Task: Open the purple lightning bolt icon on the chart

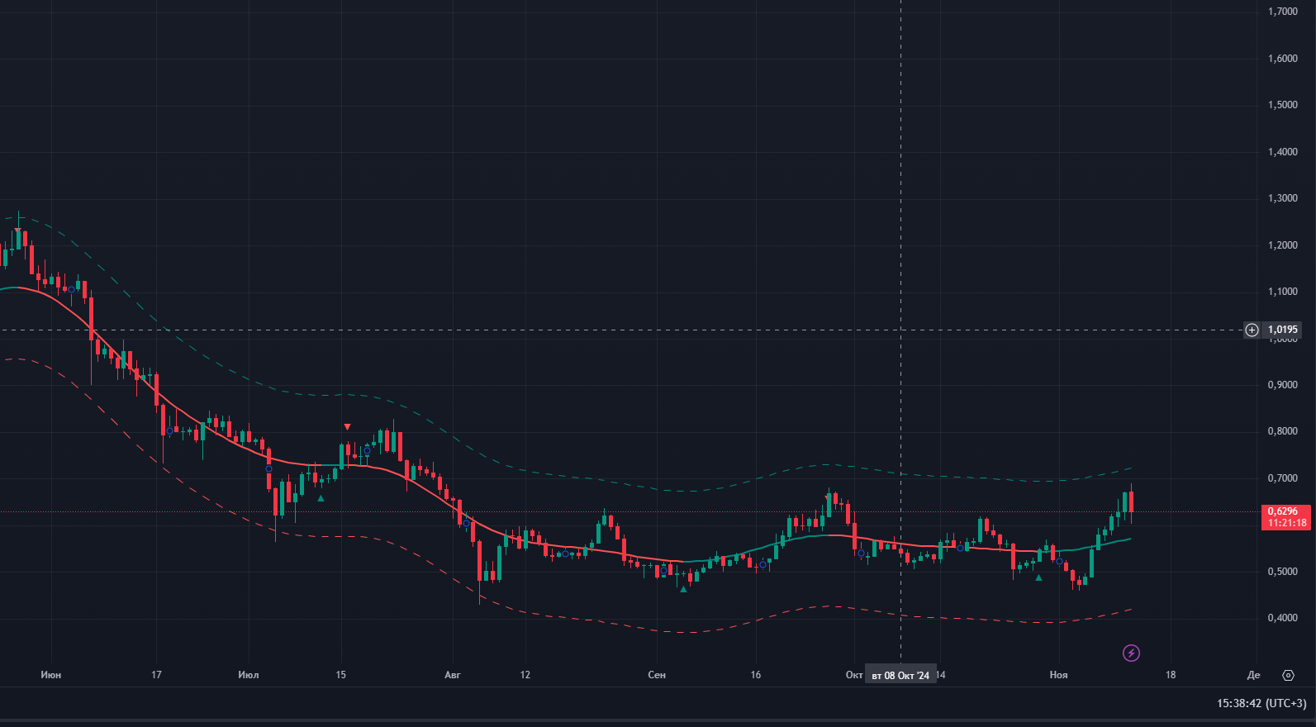Action: click(1131, 653)
